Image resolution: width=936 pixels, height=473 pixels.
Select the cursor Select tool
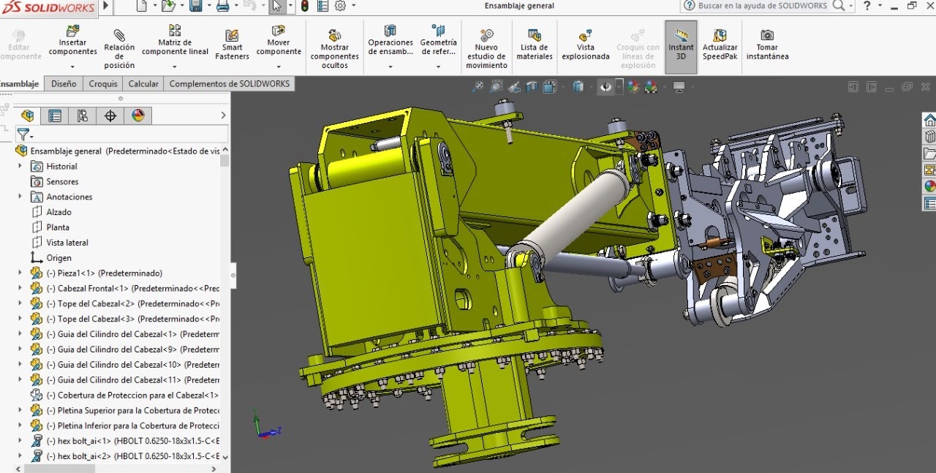276,6
